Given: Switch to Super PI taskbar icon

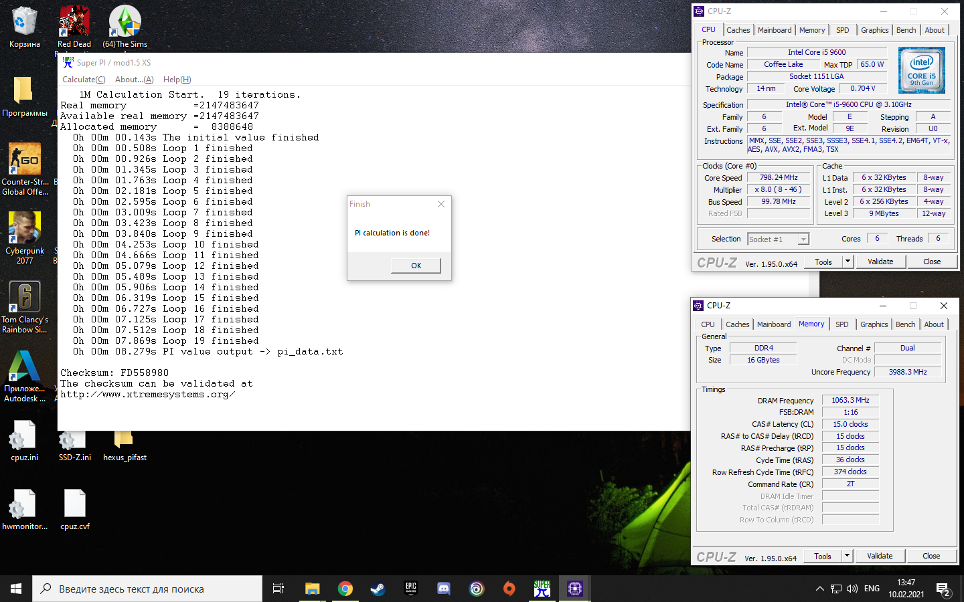Looking at the screenshot, I should click(542, 589).
